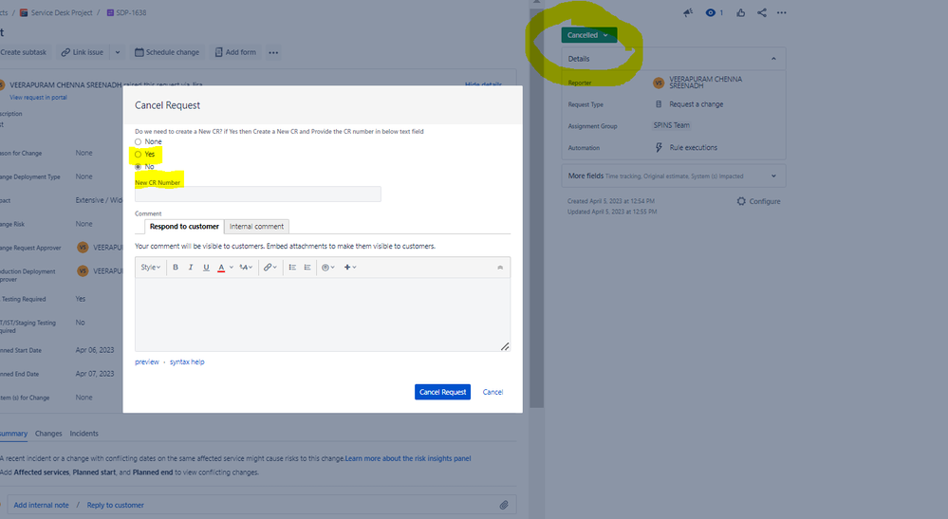The image size is (948, 519).
Task: Click Cancel link in dialog
Action: tap(493, 392)
